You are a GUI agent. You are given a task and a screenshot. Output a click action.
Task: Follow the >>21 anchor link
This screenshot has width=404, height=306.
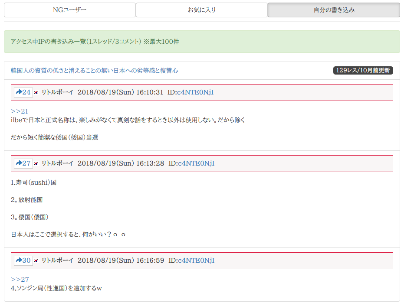(x=20, y=111)
